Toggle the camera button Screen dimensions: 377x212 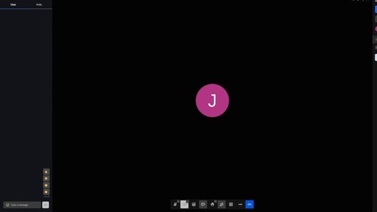click(x=184, y=204)
